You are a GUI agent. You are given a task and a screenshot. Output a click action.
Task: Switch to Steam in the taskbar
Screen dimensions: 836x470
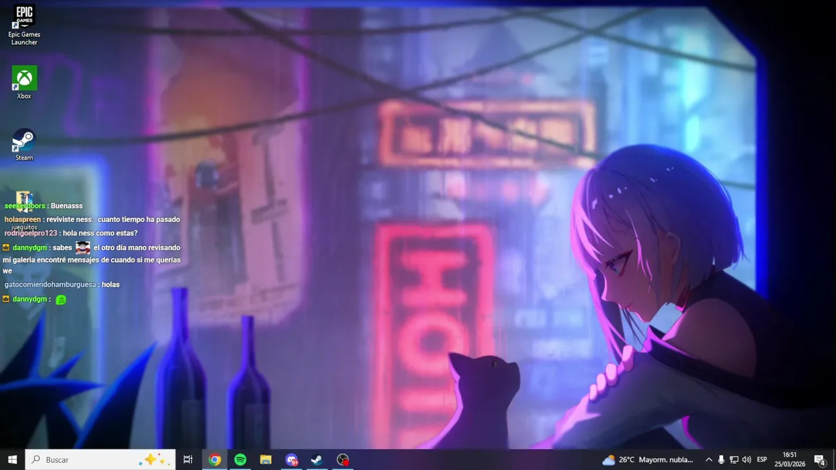(x=317, y=460)
